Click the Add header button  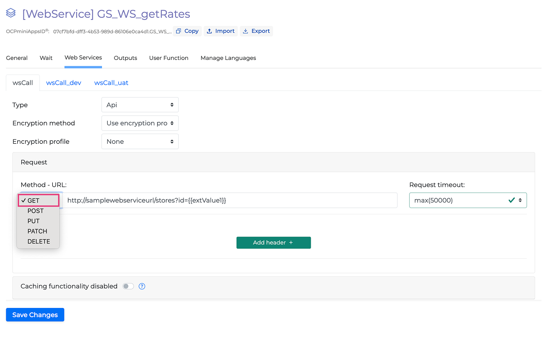coord(274,243)
